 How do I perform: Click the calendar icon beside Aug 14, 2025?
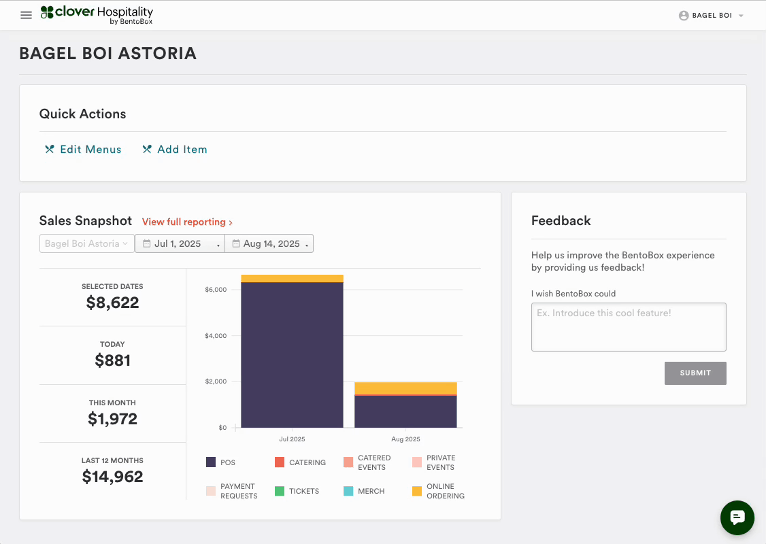click(236, 243)
